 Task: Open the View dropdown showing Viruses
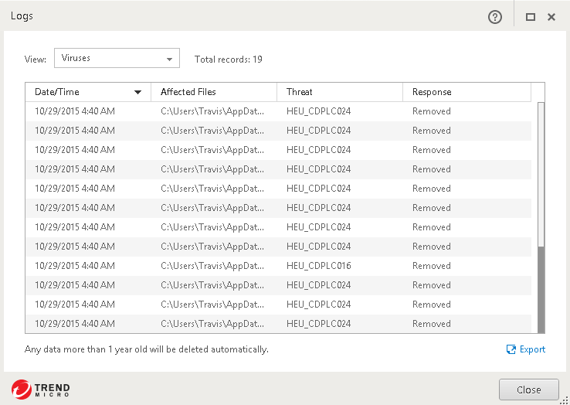pyautogui.click(x=117, y=59)
